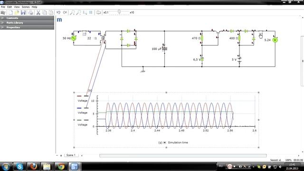Select the top bridge rectifier diode

point(128,31)
